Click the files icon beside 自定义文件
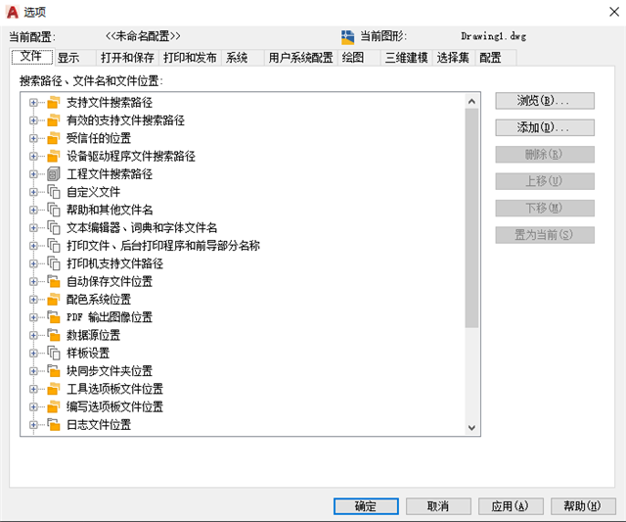Viewport: 626px width, 522px height. tap(54, 192)
